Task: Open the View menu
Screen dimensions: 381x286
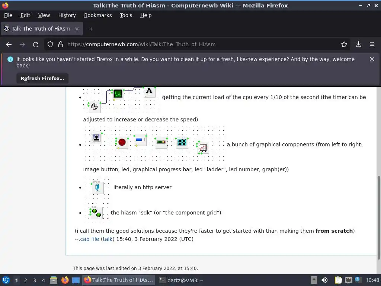Action: coord(44,15)
